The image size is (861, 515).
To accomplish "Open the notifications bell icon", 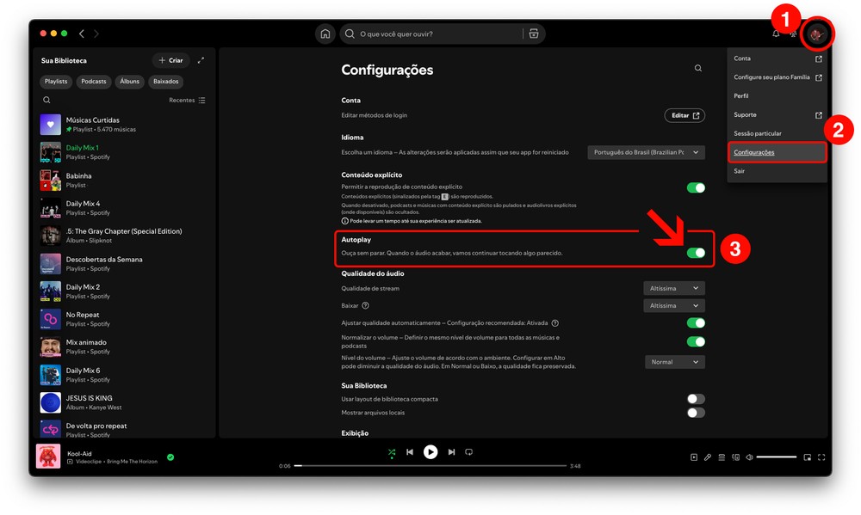I will (x=776, y=34).
